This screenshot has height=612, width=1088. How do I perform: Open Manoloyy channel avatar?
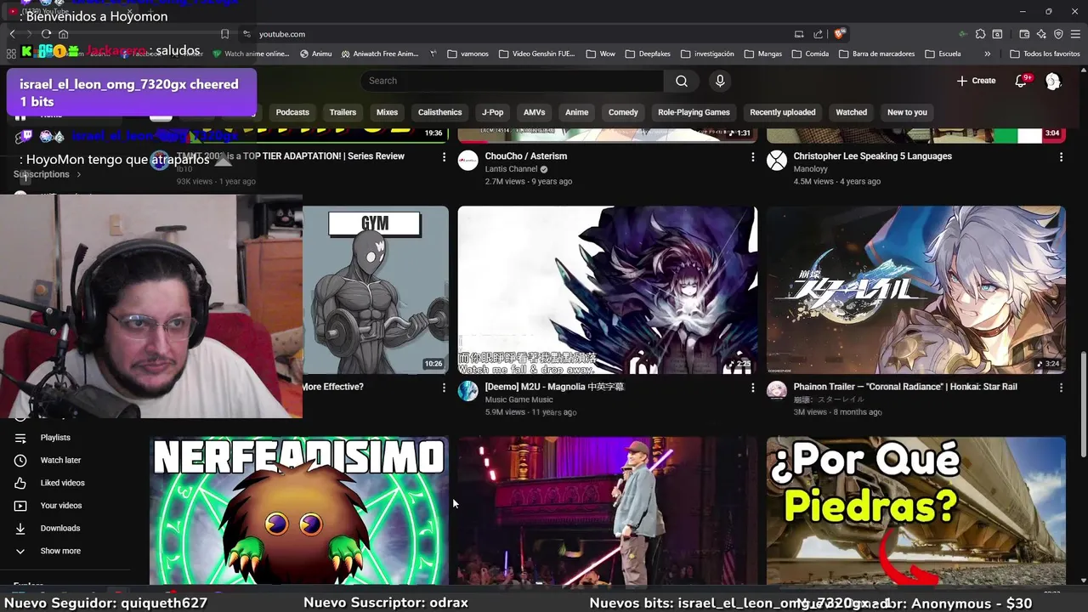(777, 161)
